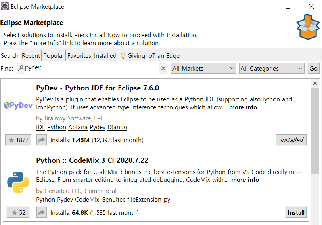Open more info link for CodeMix
This screenshot has height=225, width=322.
click(245, 180)
